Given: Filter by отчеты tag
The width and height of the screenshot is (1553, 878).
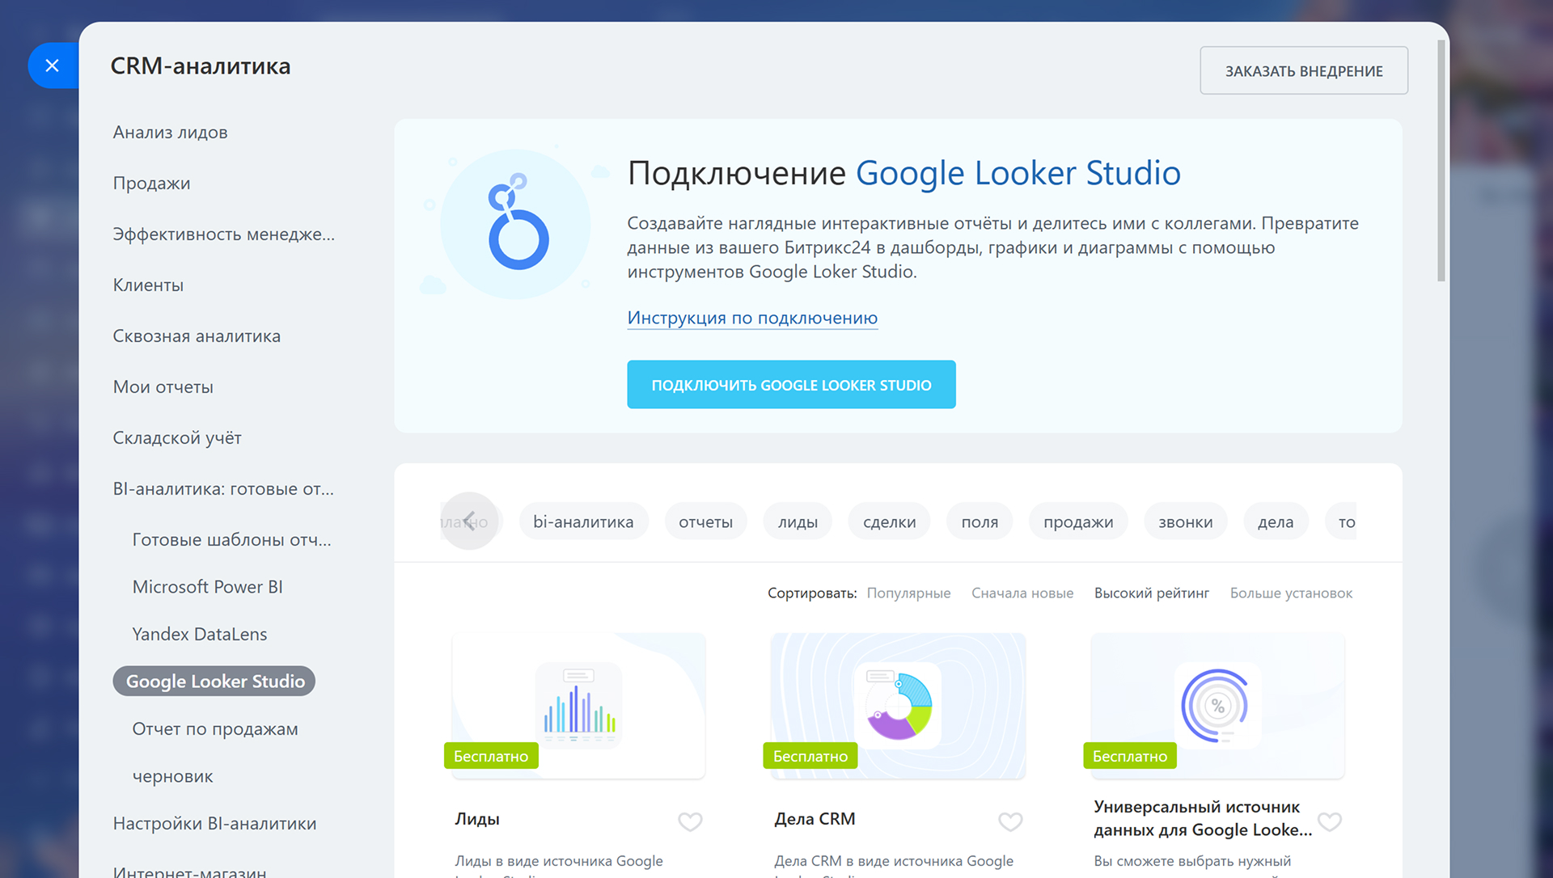Looking at the screenshot, I should click(705, 522).
